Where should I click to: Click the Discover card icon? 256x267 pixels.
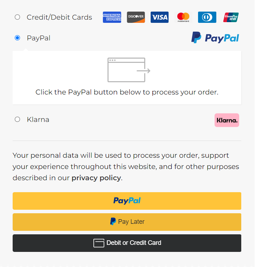click(136, 17)
